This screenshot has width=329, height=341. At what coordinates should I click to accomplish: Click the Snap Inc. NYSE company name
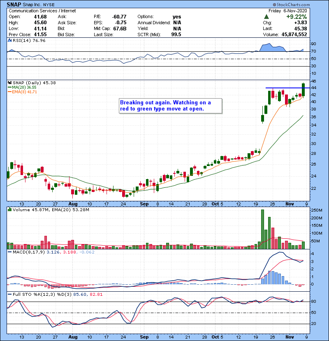tap(39, 5)
